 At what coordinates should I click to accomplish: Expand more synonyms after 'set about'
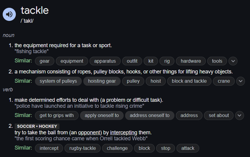239,116
